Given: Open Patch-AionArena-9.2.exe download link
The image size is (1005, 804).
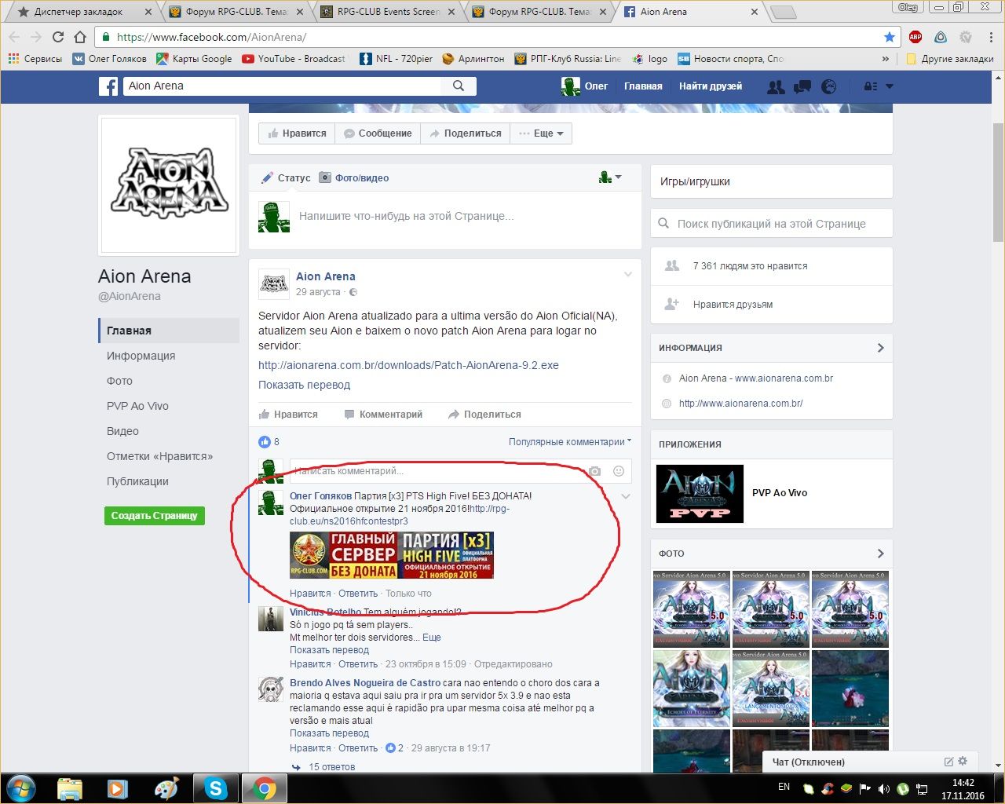Looking at the screenshot, I should tap(408, 365).
